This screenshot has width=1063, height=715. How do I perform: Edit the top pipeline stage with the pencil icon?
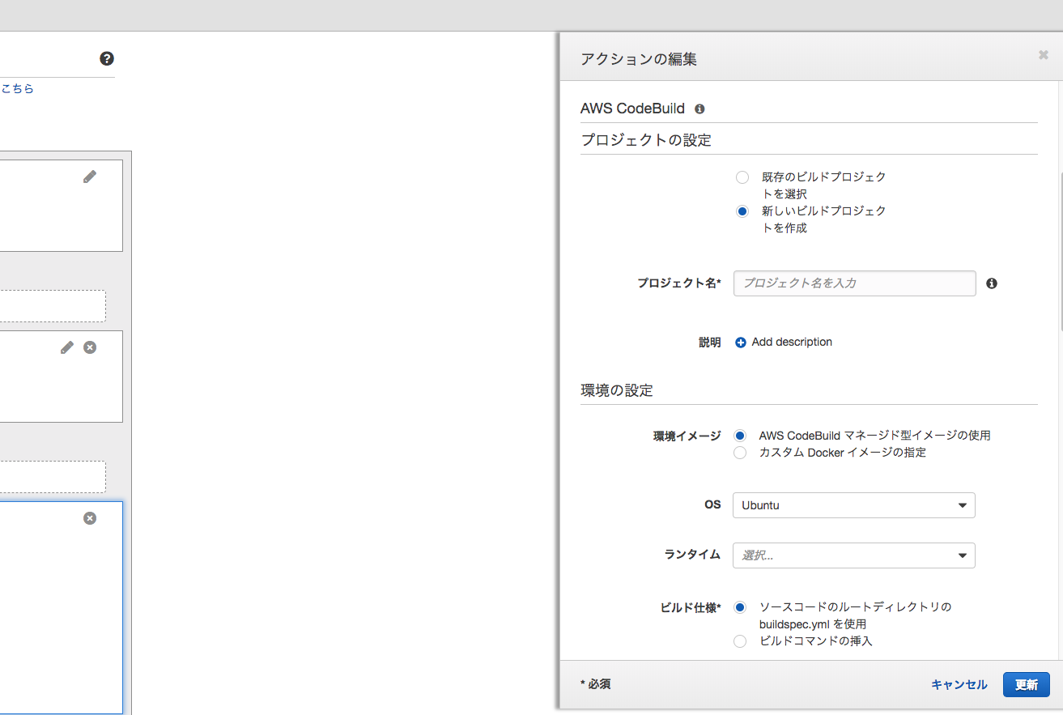coord(90,176)
